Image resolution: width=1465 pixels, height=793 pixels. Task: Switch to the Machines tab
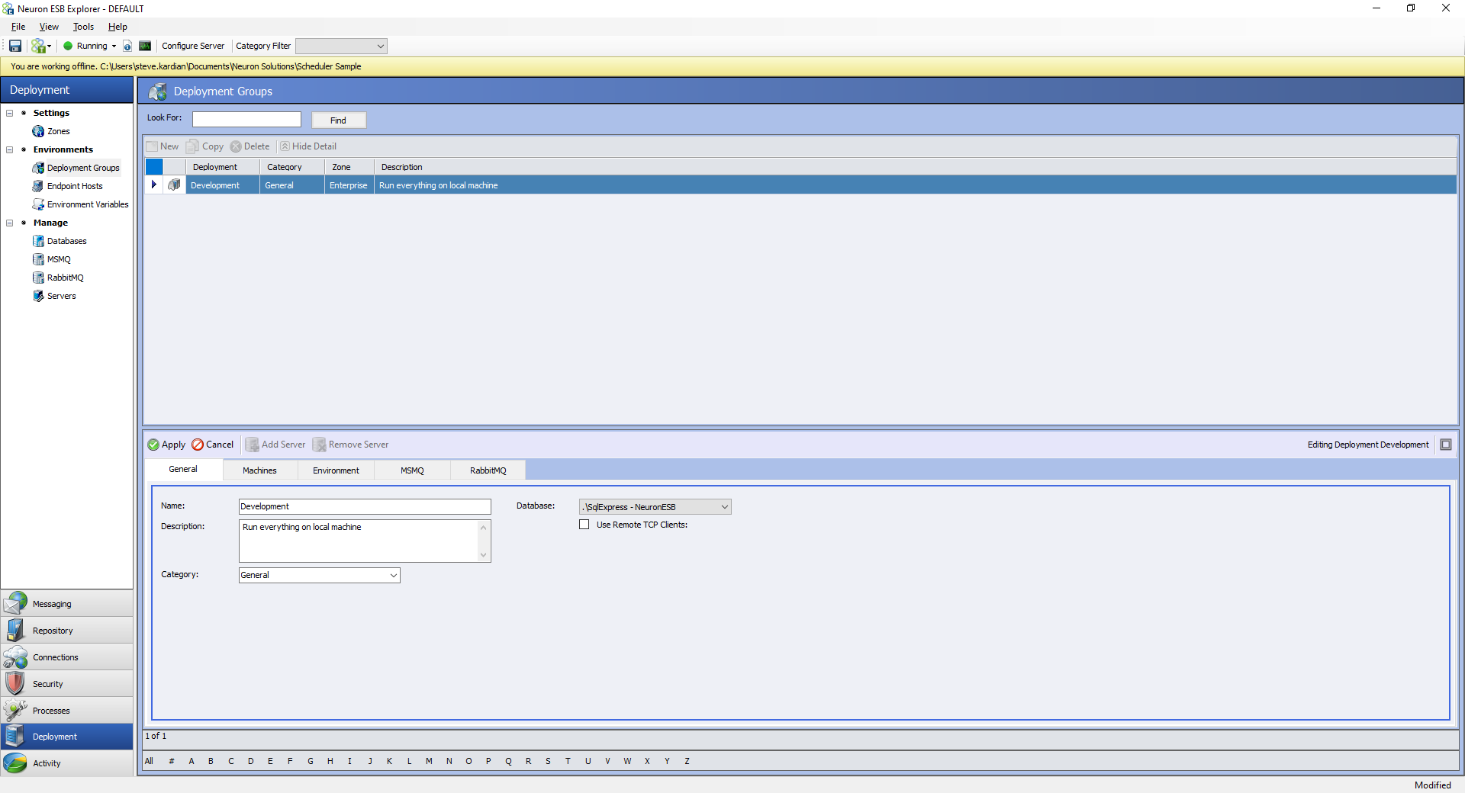click(260, 470)
